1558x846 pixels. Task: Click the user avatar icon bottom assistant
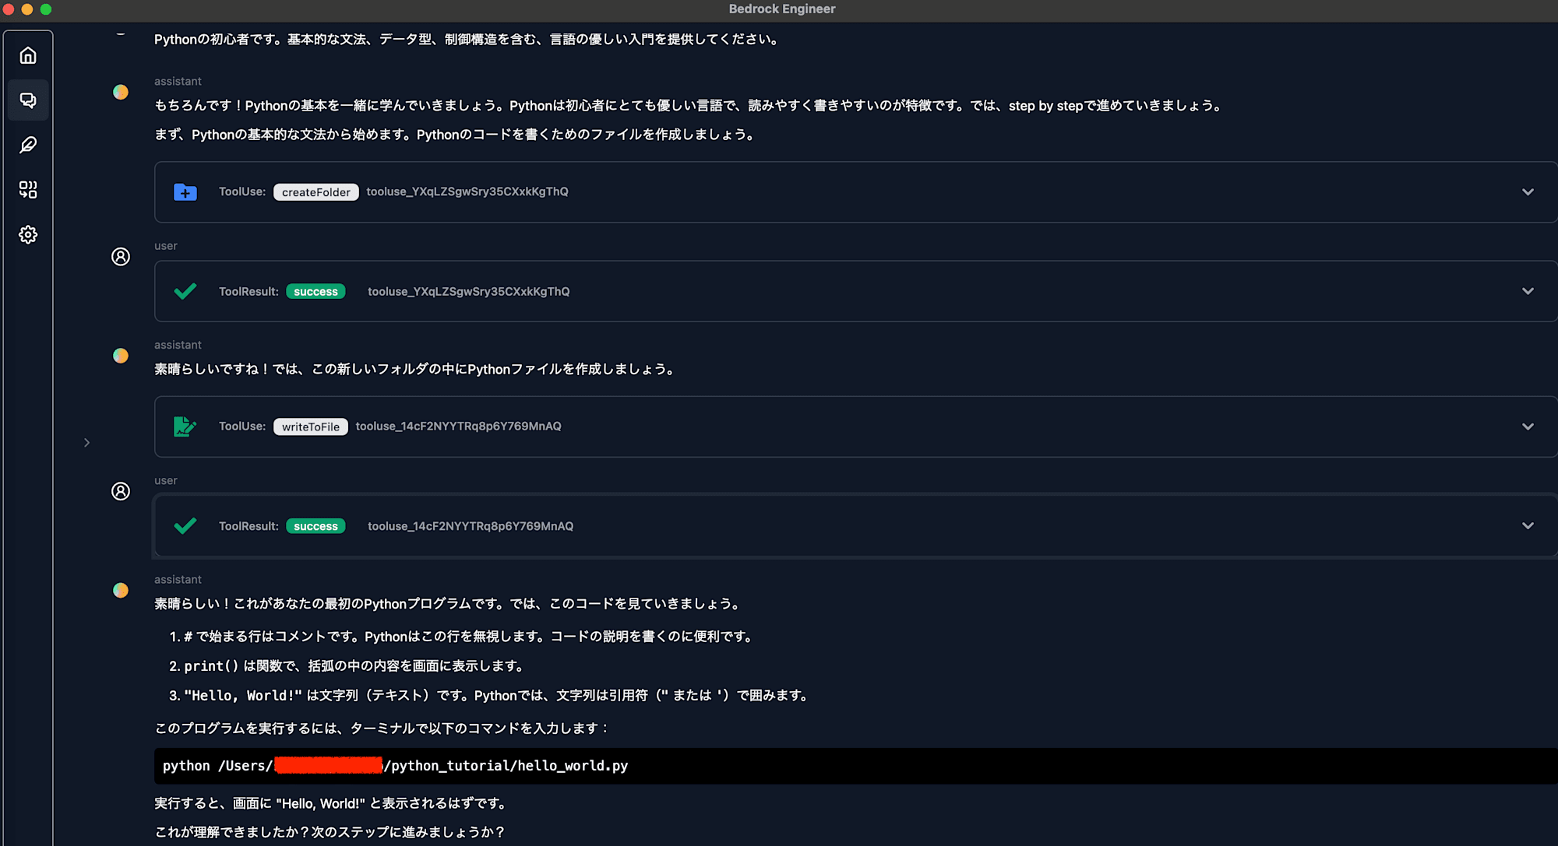(121, 590)
